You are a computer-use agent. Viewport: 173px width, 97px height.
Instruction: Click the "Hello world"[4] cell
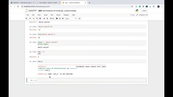(x=92, y=27)
